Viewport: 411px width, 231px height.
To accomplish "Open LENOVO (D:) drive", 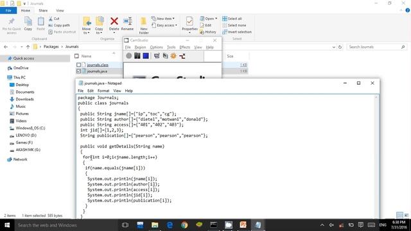I will pos(26,135).
